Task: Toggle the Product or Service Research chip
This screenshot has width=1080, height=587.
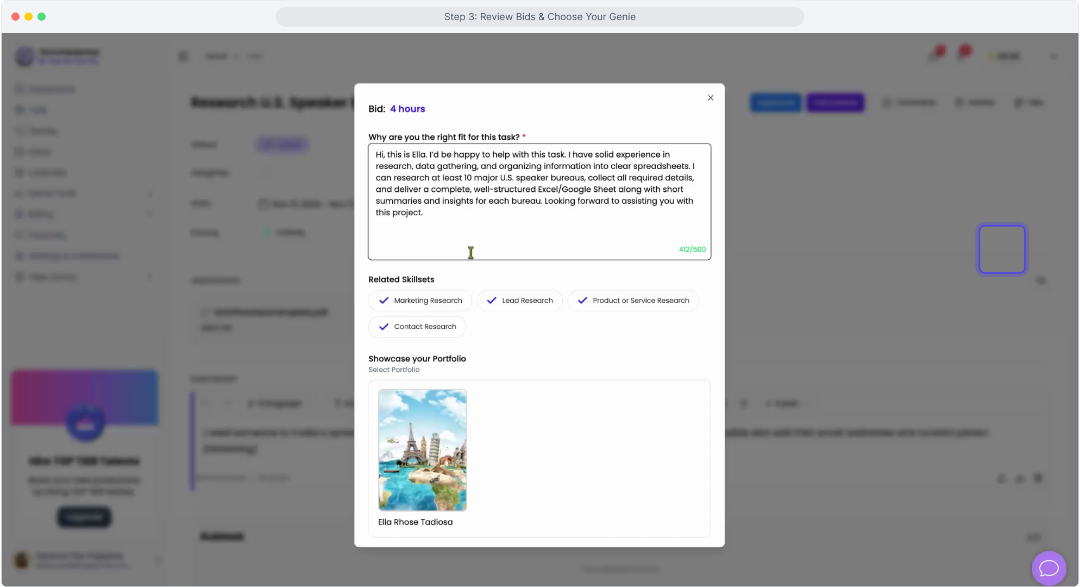Action: point(633,301)
